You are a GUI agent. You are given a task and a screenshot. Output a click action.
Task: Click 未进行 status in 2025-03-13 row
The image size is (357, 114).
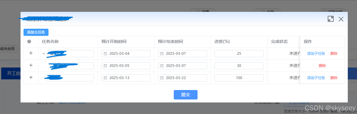[295, 78]
